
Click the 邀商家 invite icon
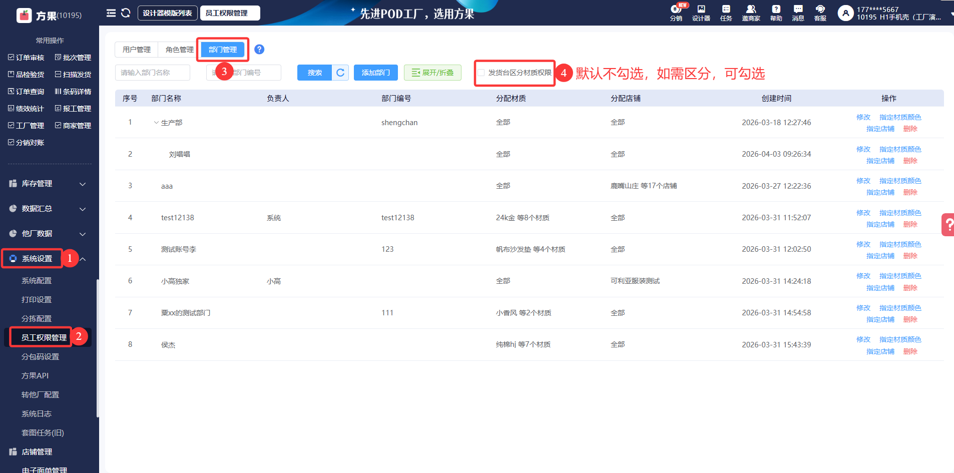[x=751, y=12]
